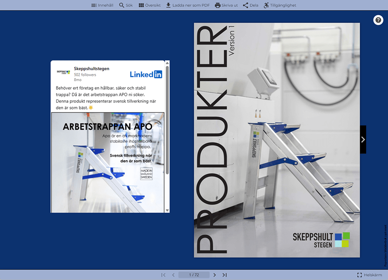388x280 pixels.
Task: Click the '8mo' post age text
Action: coord(78,80)
